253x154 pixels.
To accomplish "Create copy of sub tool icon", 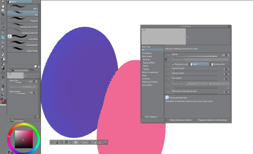I will tap(36, 66).
